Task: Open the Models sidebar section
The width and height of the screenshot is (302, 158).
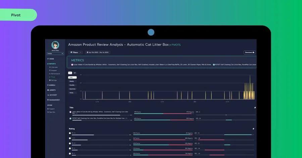Action: tap(52, 85)
